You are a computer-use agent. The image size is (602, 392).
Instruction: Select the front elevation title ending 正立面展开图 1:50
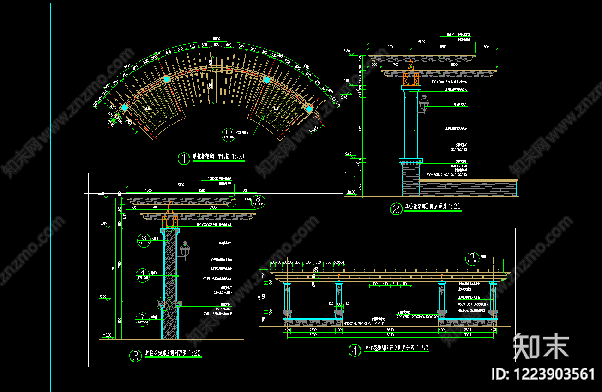[397, 348]
